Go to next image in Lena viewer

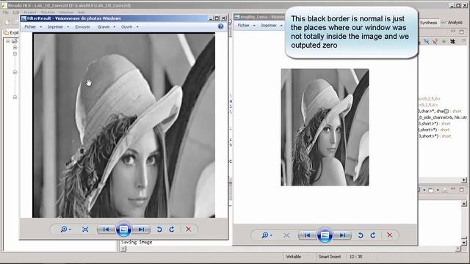coord(342,235)
